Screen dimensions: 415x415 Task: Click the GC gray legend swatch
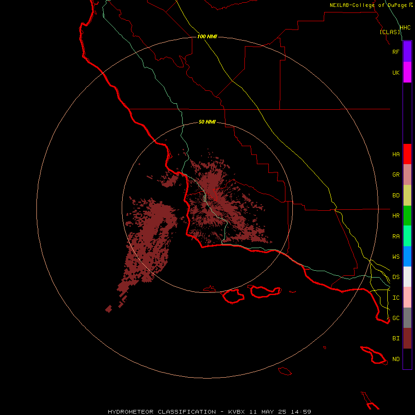[407, 318]
